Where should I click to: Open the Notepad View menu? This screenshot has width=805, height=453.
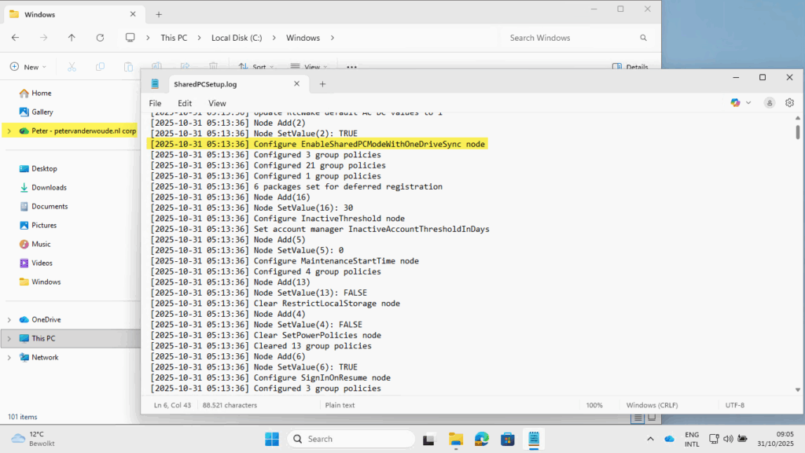[217, 103]
